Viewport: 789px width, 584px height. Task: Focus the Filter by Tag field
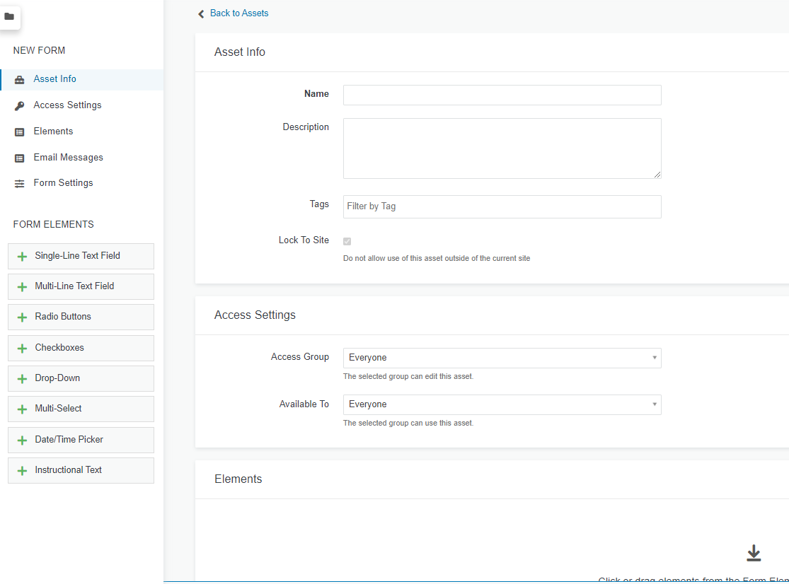(x=502, y=206)
